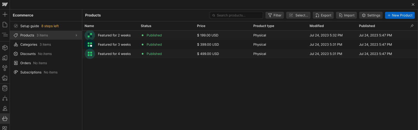The height and width of the screenshot is (130, 418).
Task: Open the Filter button
Action: coord(274,15)
